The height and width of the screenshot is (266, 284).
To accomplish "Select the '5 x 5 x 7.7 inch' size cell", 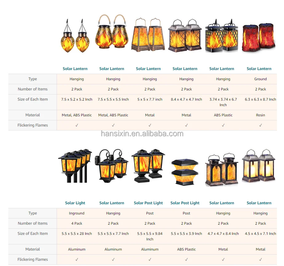I will (150, 99).
